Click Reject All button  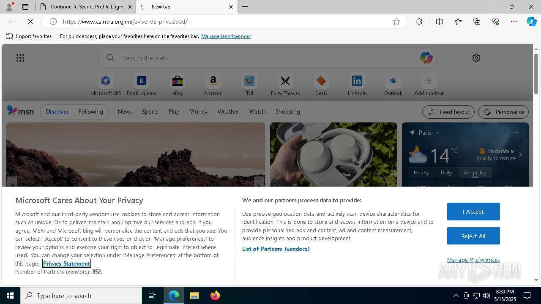[473, 236]
